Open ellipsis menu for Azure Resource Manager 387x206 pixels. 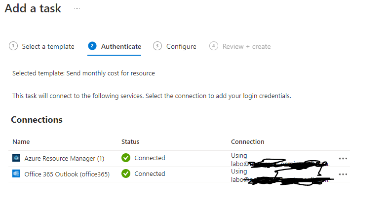coord(343,158)
